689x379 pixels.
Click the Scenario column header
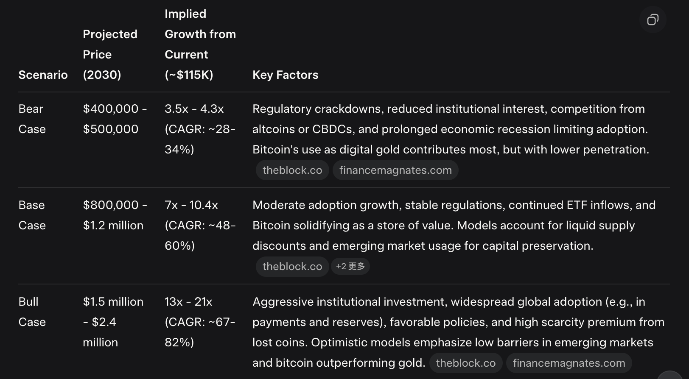(43, 75)
